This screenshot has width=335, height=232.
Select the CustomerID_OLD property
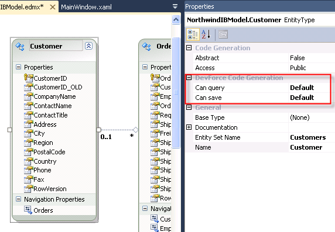58,87
